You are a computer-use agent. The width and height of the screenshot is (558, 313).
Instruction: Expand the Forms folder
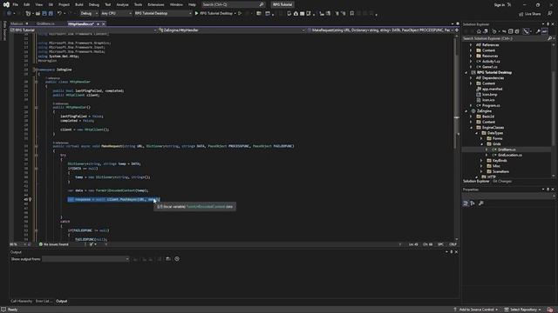(x=481, y=138)
